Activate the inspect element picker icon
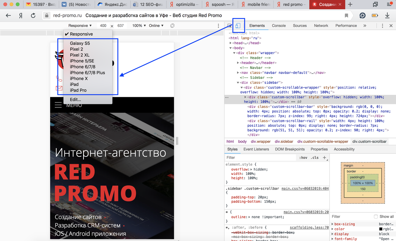The height and width of the screenshot is (241, 396). 230,26
